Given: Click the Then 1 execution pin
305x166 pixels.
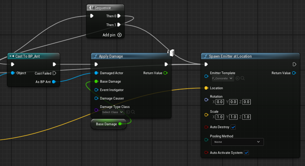Looking at the screenshot, I should (119, 25).
